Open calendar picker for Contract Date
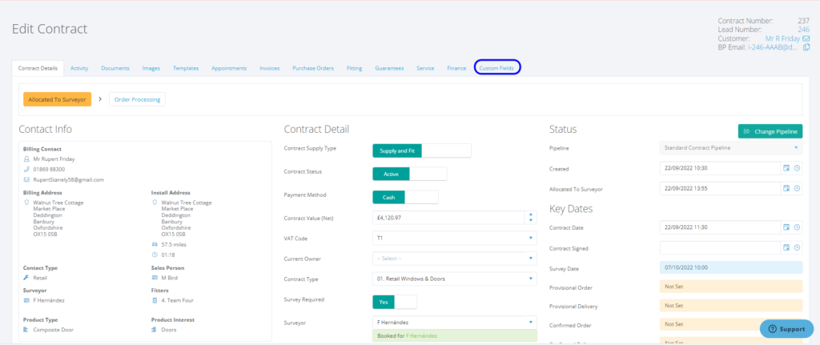The height and width of the screenshot is (345, 820). (x=786, y=227)
